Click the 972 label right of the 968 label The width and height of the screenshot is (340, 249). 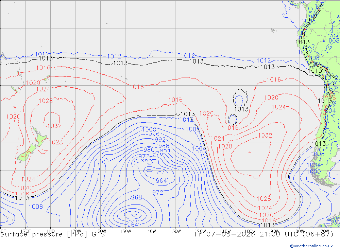(x=158, y=193)
